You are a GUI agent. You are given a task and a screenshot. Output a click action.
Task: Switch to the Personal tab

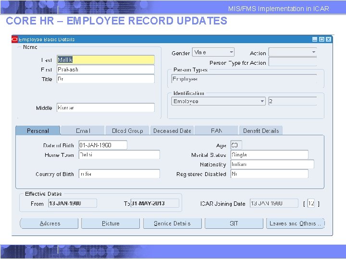38,131
